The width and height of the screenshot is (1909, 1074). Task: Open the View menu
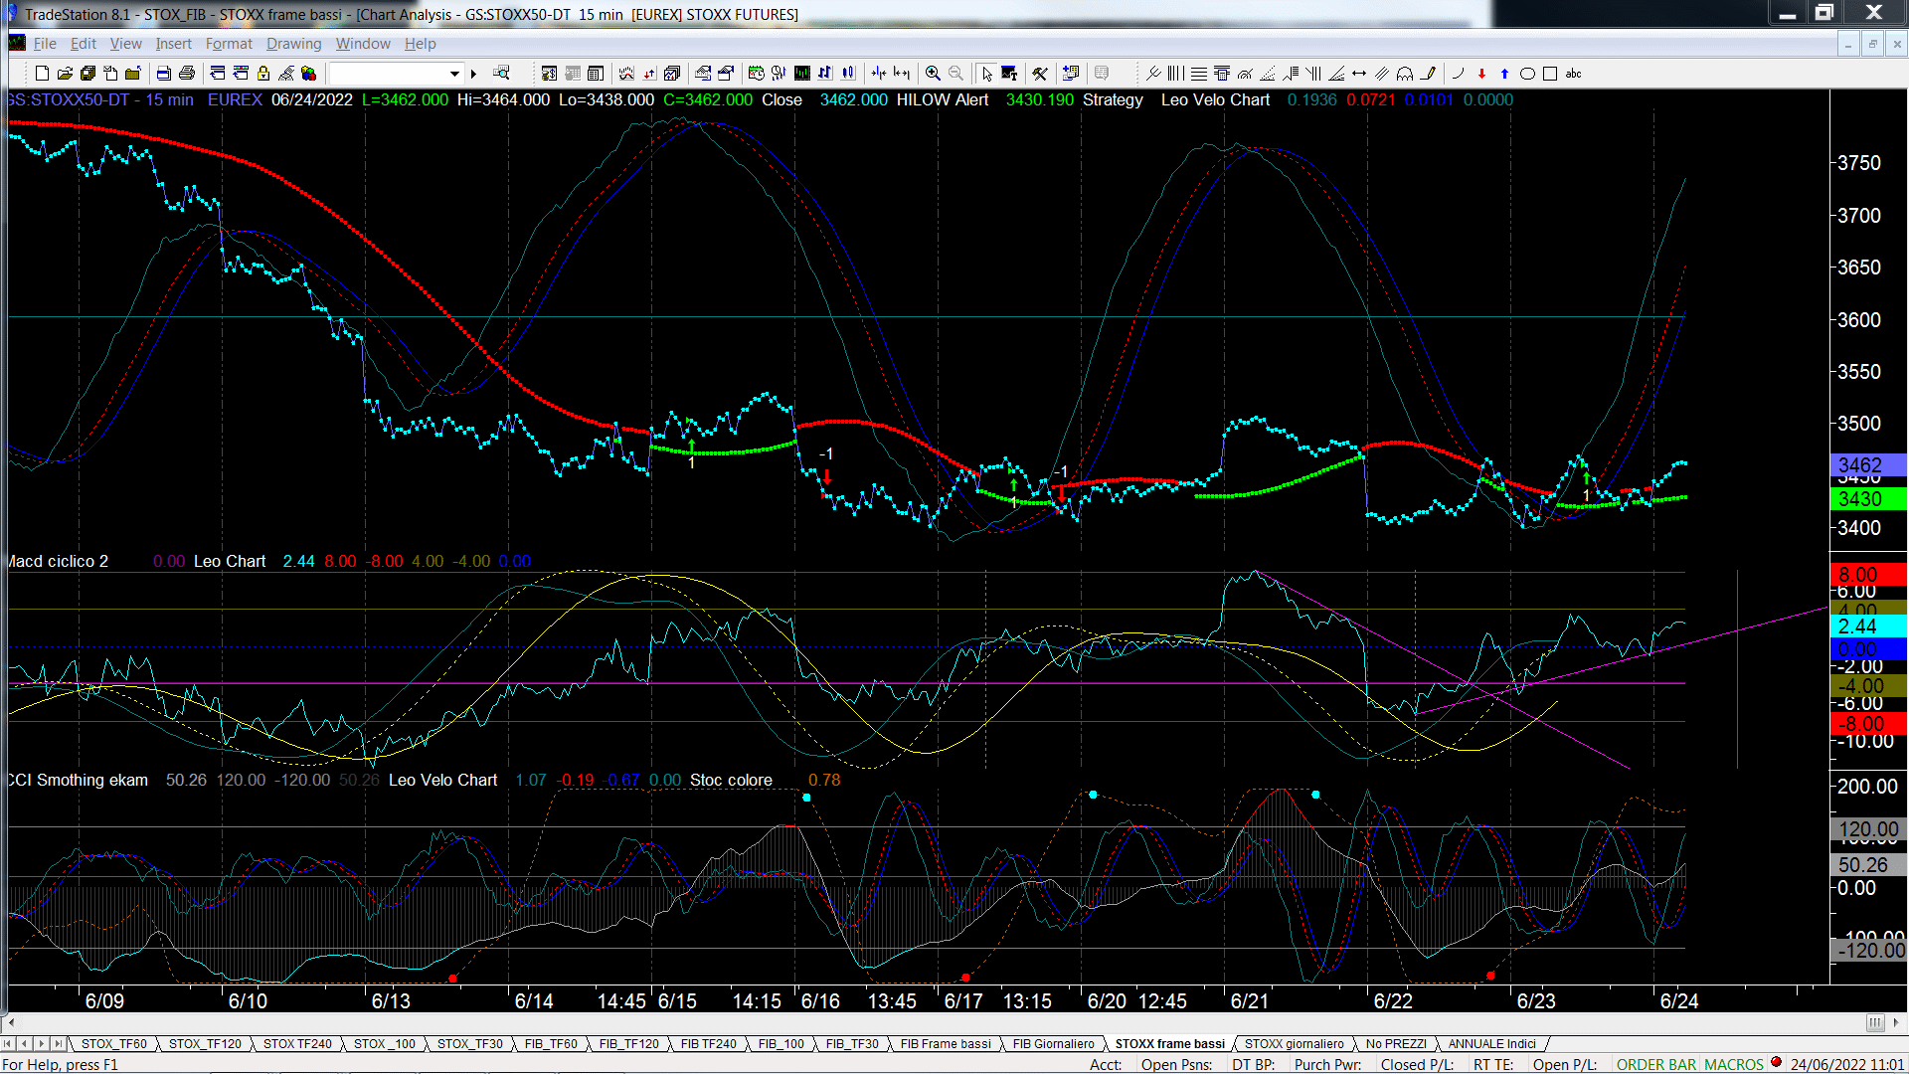pyautogui.click(x=126, y=44)
